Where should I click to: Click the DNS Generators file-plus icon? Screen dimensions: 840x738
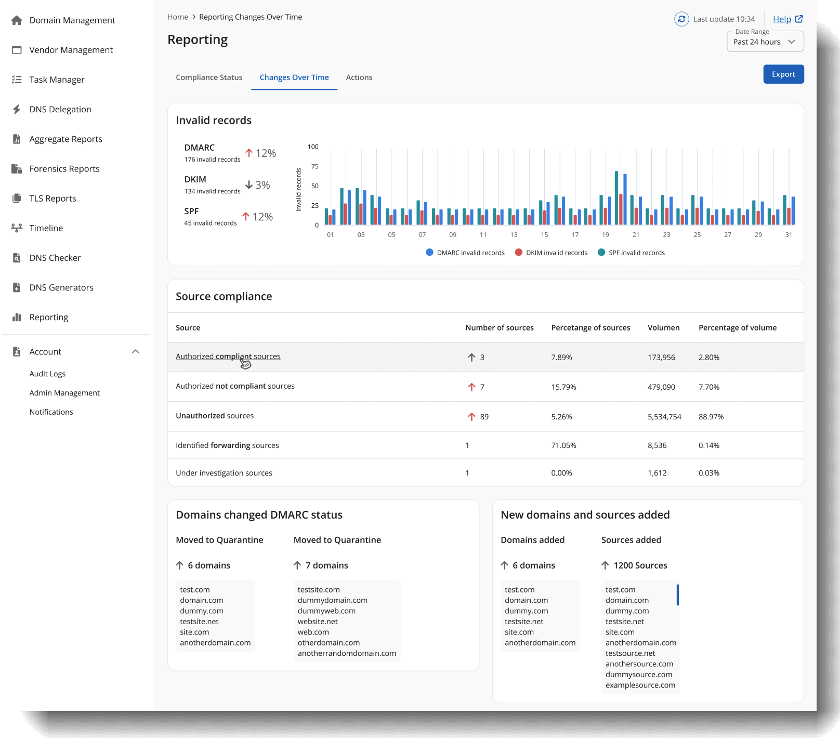click(17, 287)
